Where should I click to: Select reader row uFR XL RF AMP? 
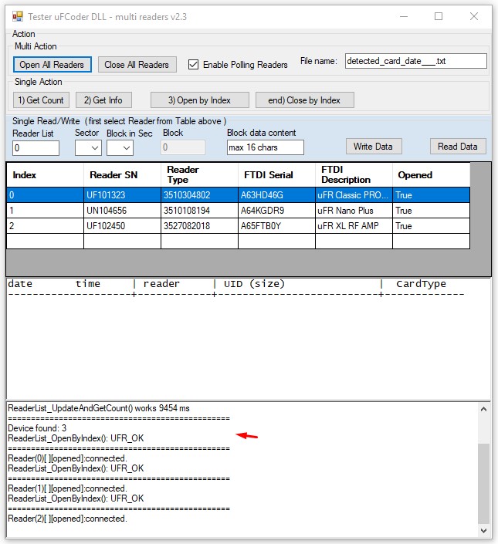coord(353,226)
